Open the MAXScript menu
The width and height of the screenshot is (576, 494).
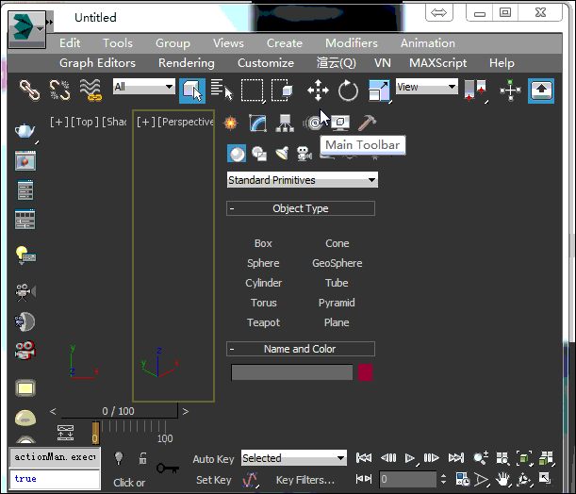point(437,63)
